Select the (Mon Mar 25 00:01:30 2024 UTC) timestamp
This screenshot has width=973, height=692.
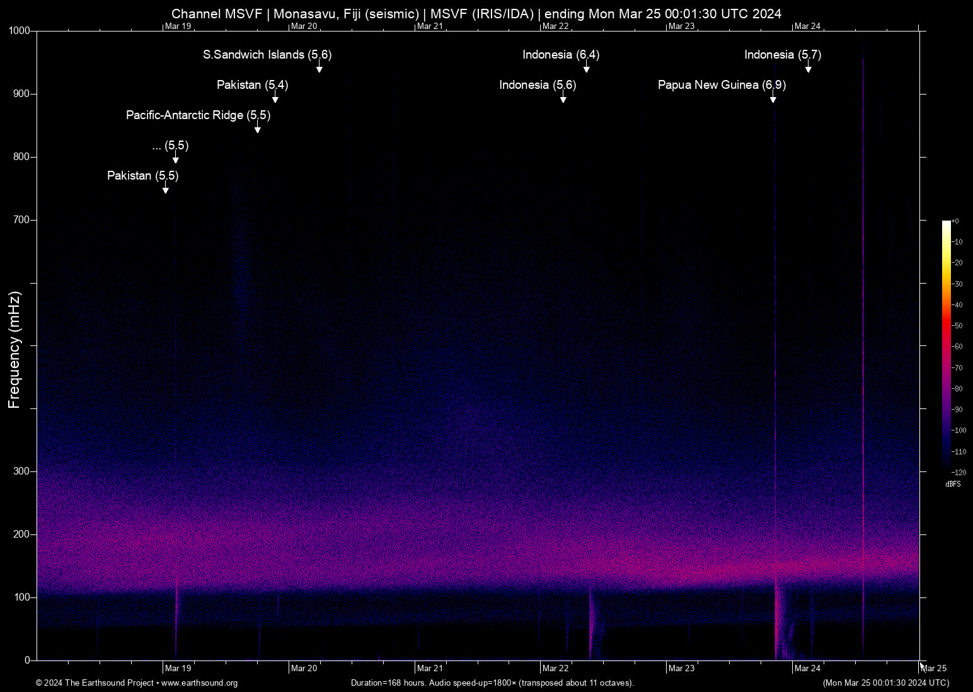[886, 683]
